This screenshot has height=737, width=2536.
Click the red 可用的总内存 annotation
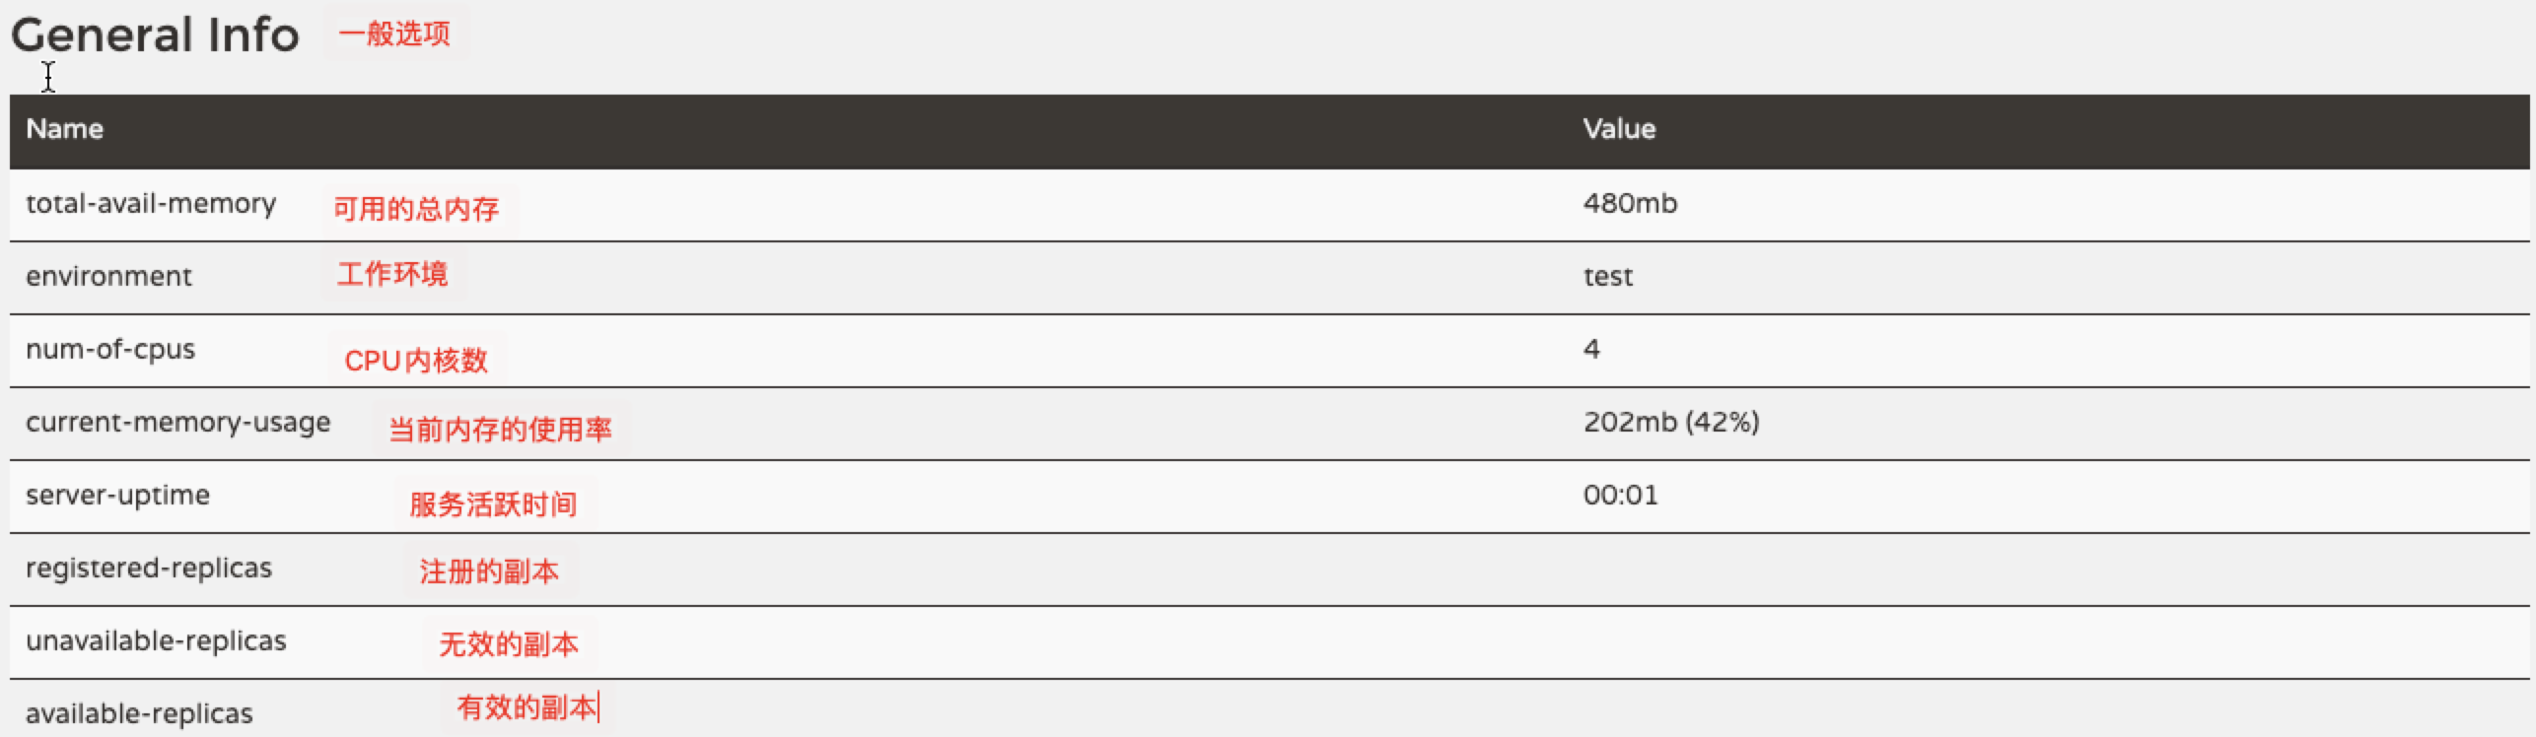tap(416, 209)
